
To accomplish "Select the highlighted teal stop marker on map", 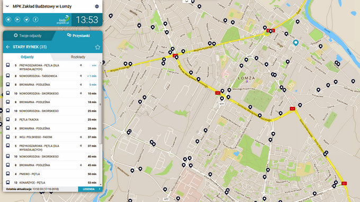I will click(x=296, y=42).
